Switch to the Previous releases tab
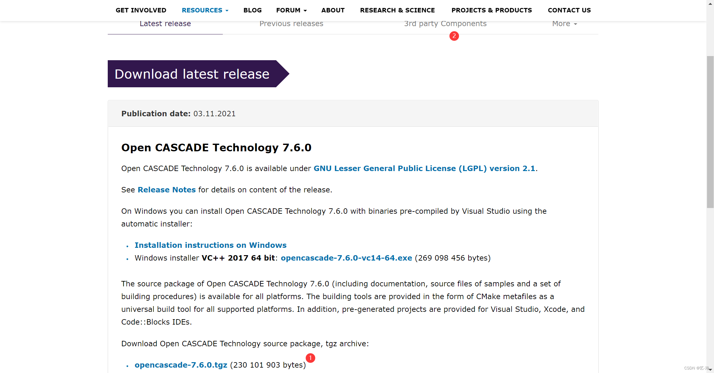This screenshot has height=373, width=714. [x=291, y=24]
